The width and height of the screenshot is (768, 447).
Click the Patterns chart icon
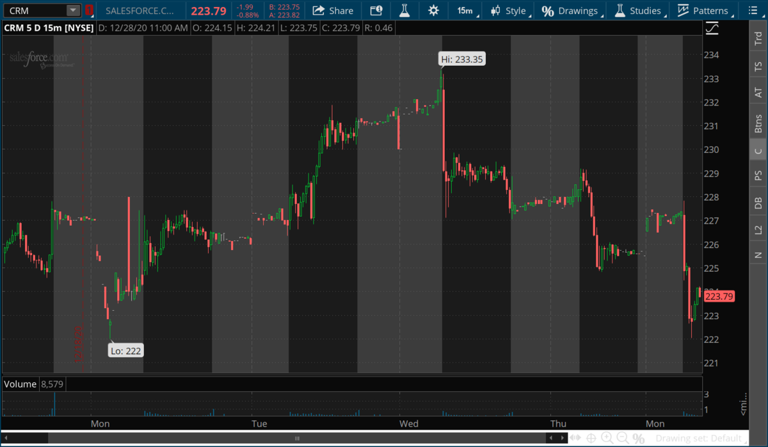683,11
